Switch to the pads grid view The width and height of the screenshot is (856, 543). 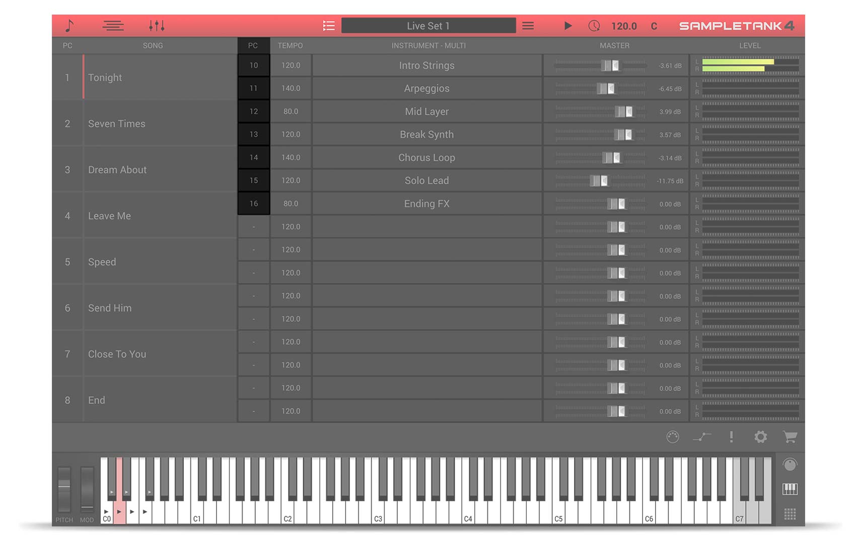pyautogui.click(x=790, y=514)
